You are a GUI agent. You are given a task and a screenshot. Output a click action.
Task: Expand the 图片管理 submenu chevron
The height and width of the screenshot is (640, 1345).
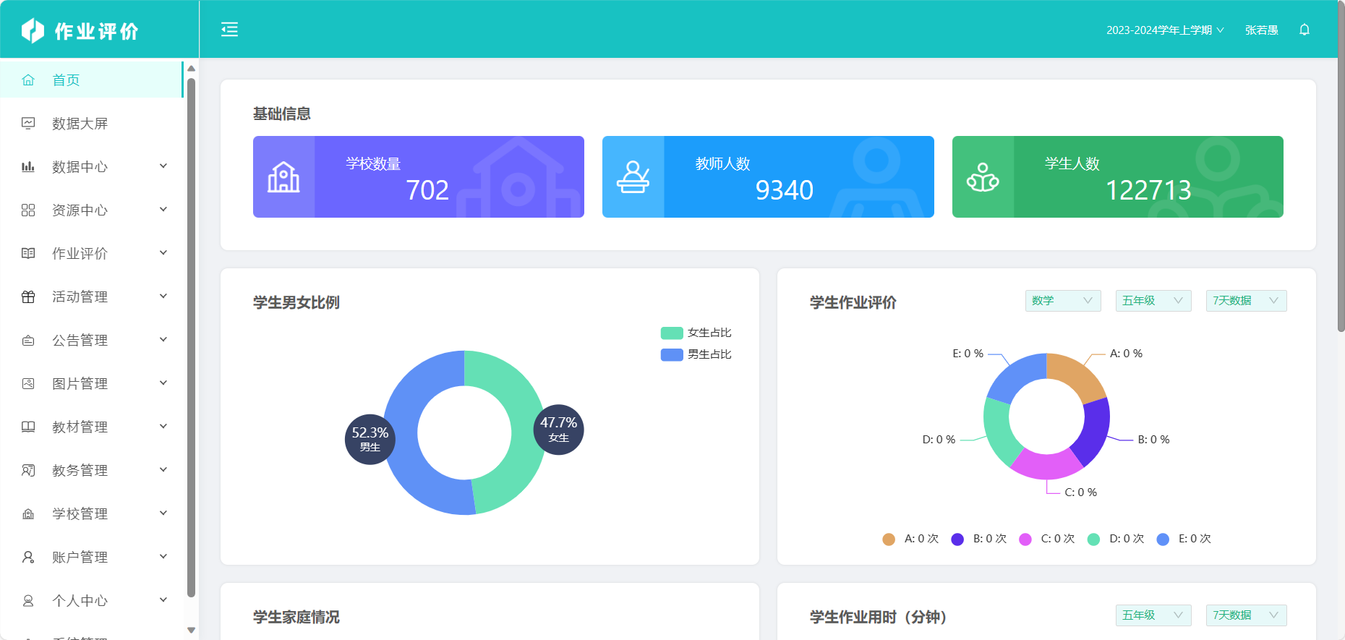(x=163, y=383)
